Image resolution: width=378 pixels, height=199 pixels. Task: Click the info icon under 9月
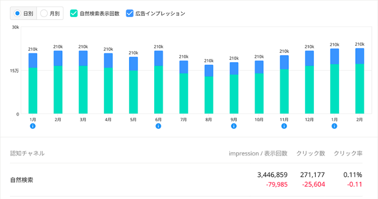[234, 126]
